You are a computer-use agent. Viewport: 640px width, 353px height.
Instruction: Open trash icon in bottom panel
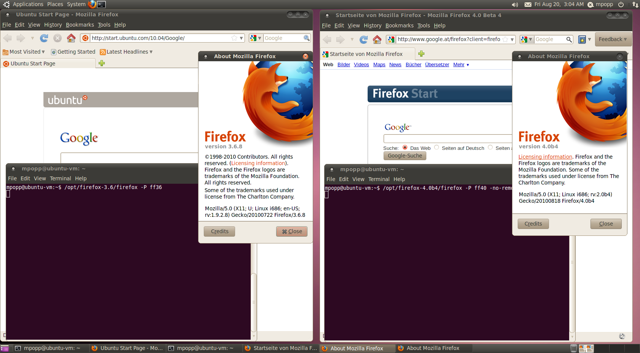click(x=574, y=348)
